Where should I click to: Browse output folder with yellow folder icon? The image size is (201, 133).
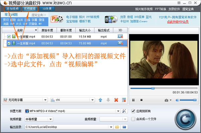click(117, 127)
